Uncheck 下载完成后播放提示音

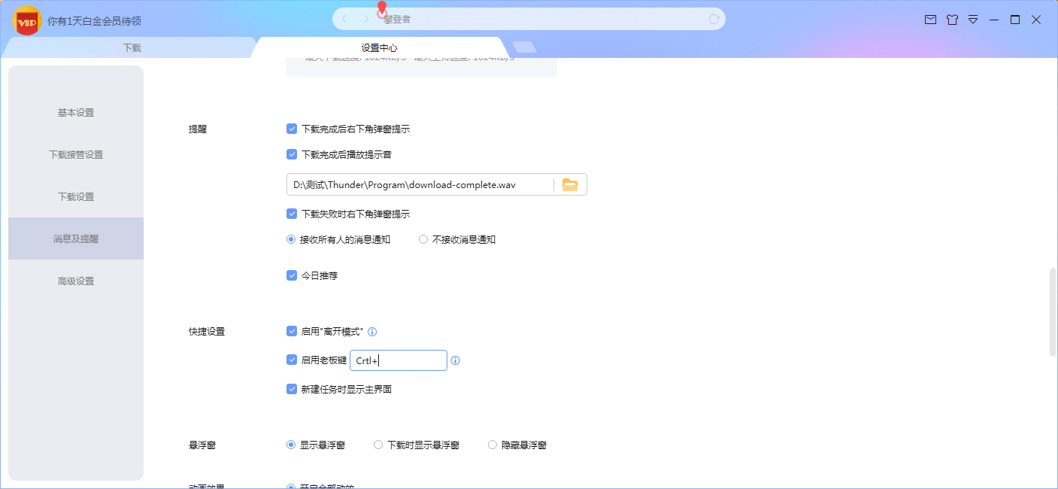point(292,153)
